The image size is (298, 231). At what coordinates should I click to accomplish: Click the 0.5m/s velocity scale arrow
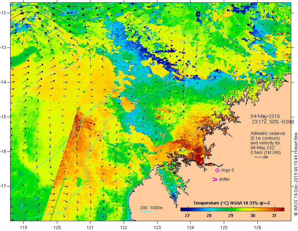tap(261, 157)
